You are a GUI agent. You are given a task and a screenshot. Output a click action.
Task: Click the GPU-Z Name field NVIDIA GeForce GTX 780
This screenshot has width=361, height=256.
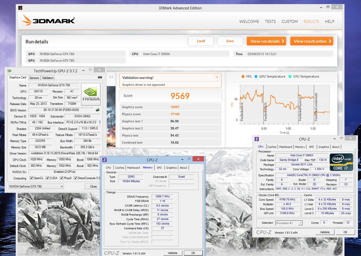coord(54,85)
